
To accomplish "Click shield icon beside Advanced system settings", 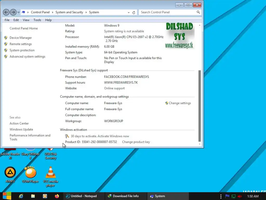I will coord(6,57).
